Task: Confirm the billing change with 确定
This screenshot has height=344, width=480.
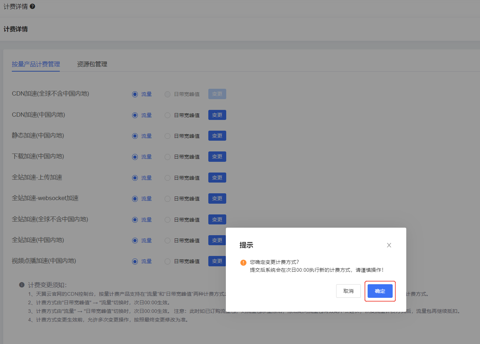Action: tap(380, 291)
